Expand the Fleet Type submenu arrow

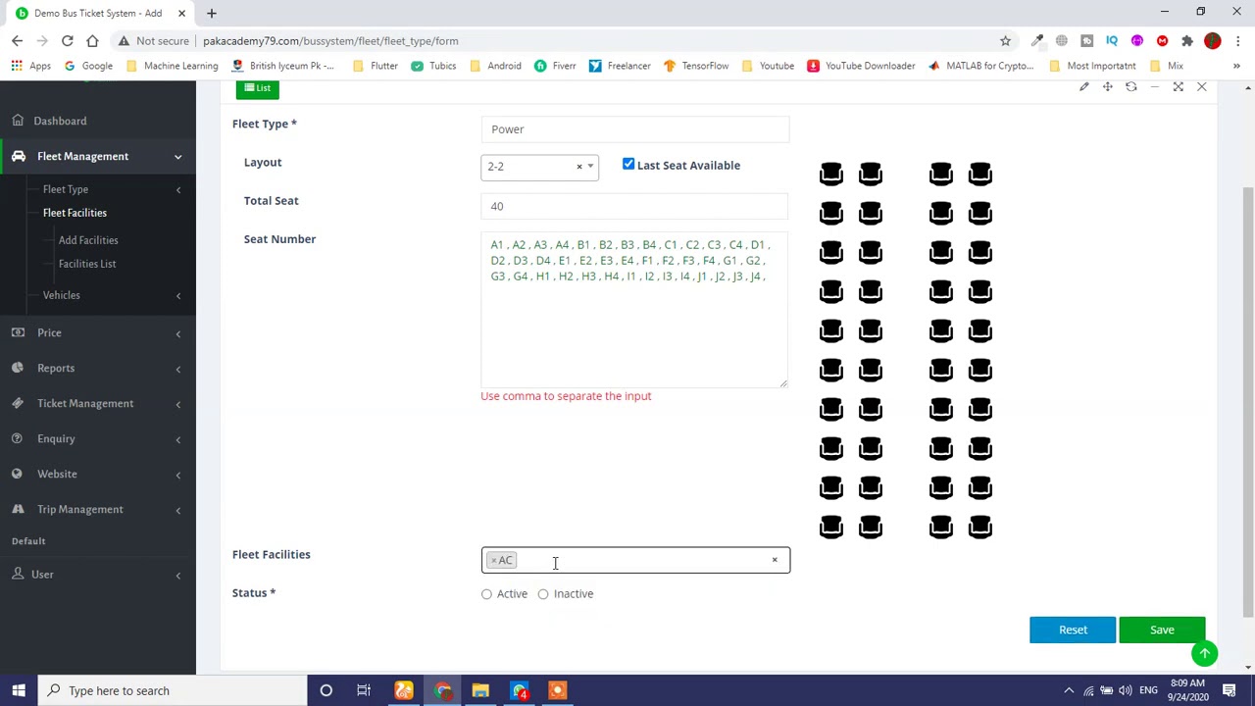click(x=177, y=189)
